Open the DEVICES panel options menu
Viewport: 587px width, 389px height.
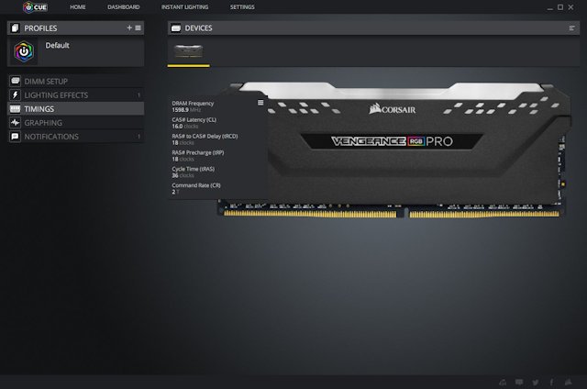point(571,28)
